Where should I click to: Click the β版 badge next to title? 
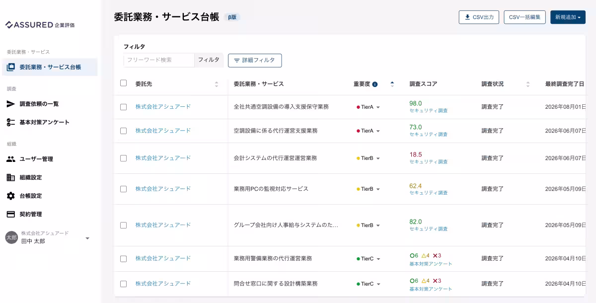(x=232, y=17)
